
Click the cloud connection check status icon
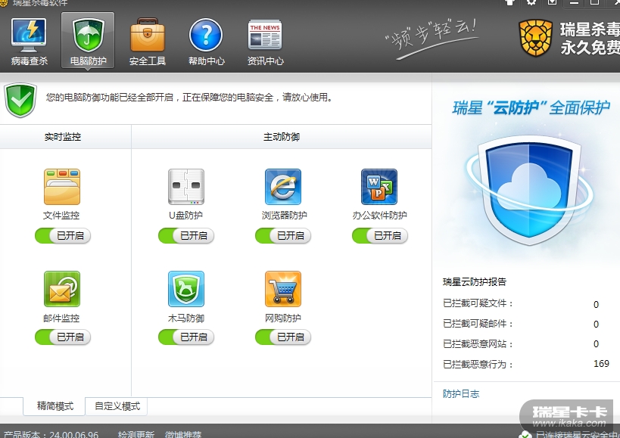point(526,434)
